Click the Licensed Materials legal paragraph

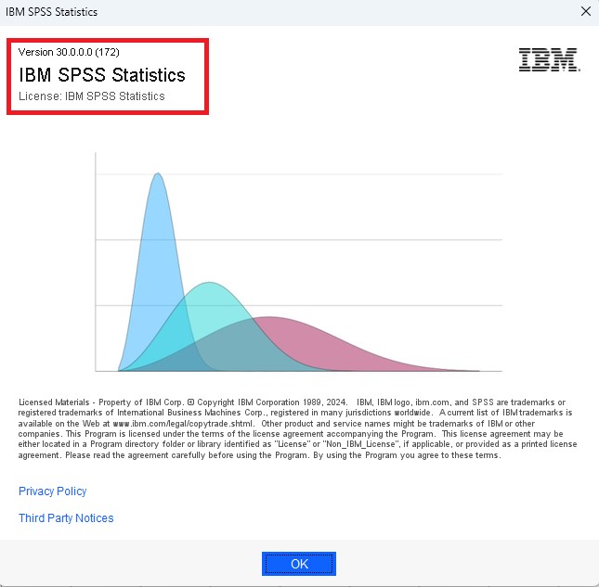[297, 428]
